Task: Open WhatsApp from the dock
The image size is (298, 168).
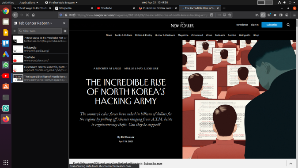Action: (6, 65)
